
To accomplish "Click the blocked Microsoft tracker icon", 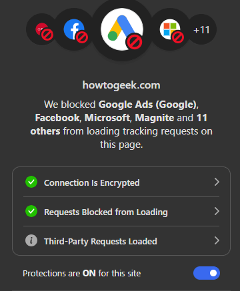I will pyautogui.click(x=170, y=29).
